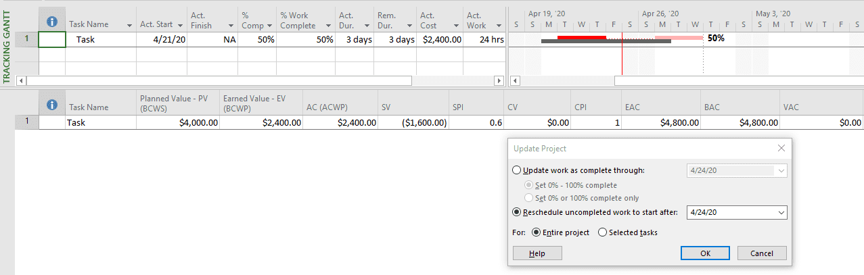Click the Indicators info icon in bottom pane header
The image size is (864, 275).
coord(52,105)
